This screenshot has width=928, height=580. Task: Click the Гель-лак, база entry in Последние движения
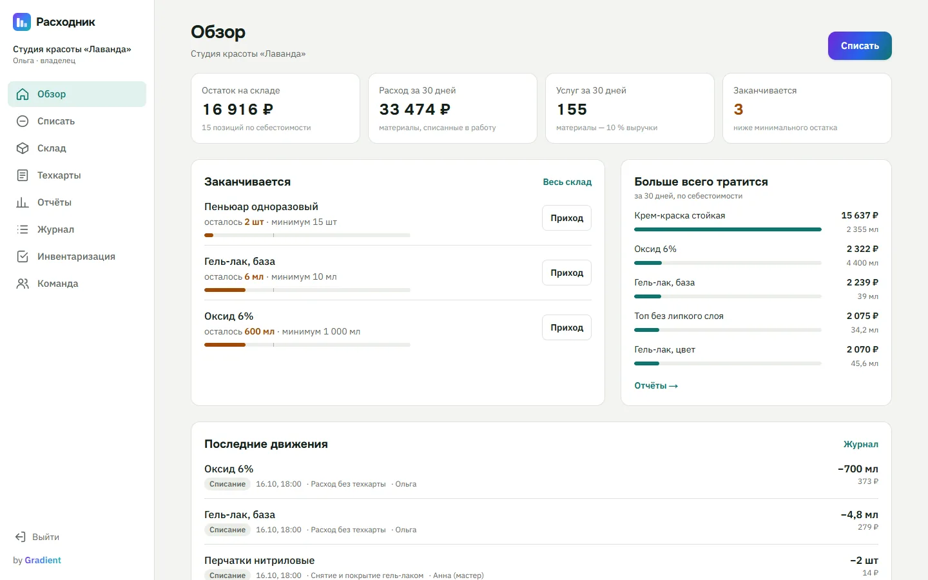coord(541,521)
